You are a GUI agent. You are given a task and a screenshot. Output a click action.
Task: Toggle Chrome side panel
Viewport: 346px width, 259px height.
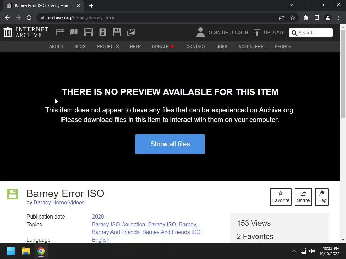(x=317, y=18)
